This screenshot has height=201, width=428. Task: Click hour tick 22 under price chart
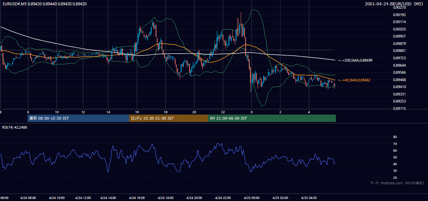tap(223, 112)
